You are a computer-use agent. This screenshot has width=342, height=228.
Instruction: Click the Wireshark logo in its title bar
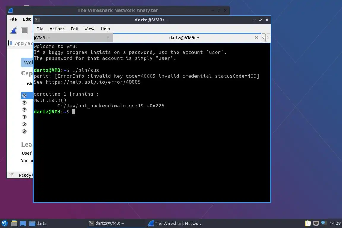(11, 10)
